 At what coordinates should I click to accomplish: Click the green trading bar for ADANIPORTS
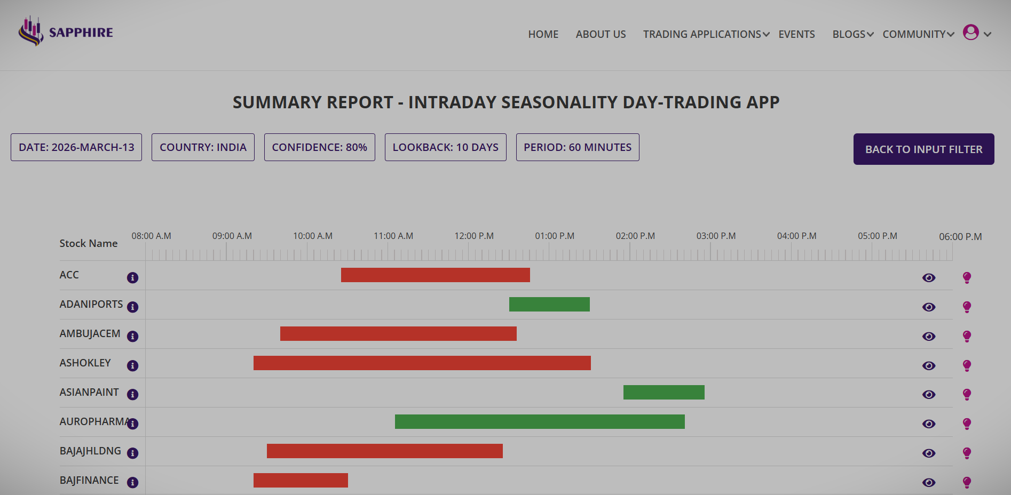point(549,304)
